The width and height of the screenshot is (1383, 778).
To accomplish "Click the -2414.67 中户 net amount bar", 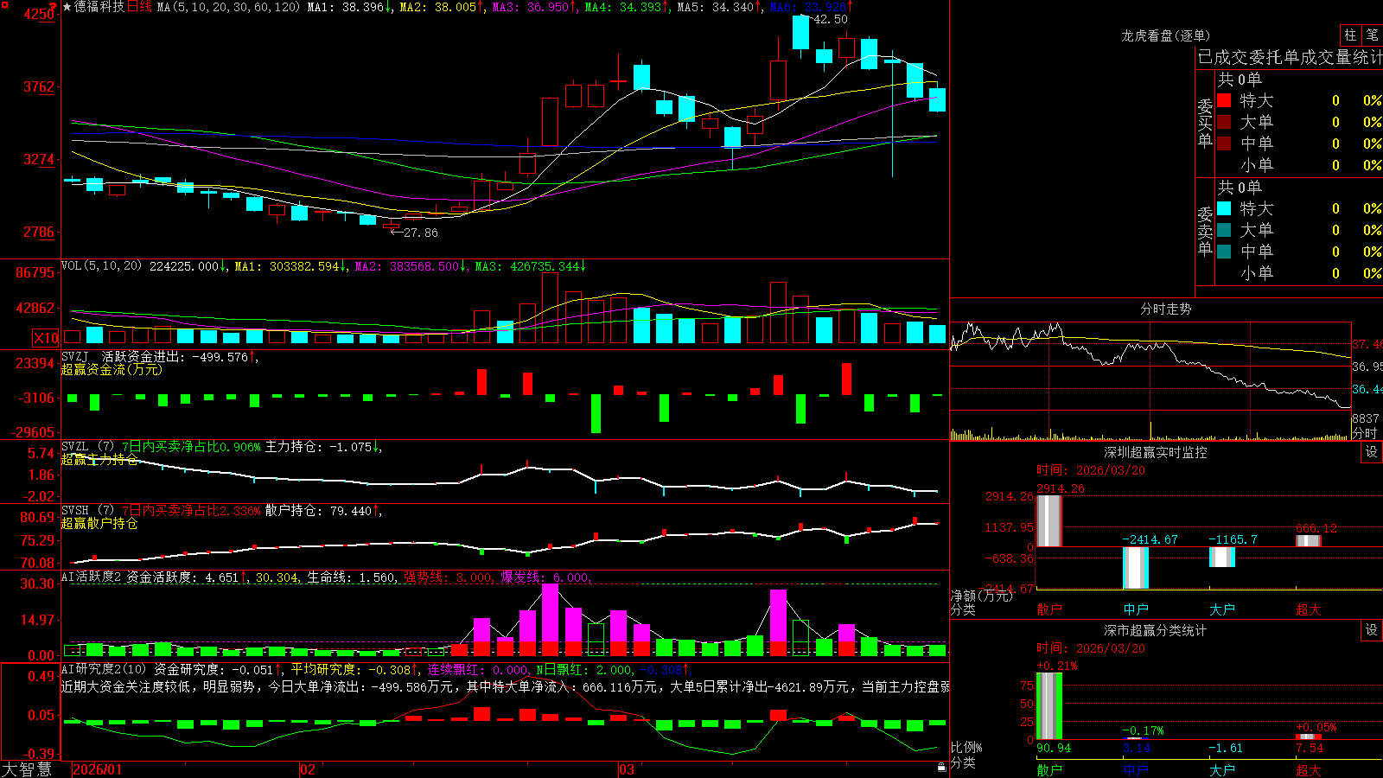I will (x=1136, y=568).
